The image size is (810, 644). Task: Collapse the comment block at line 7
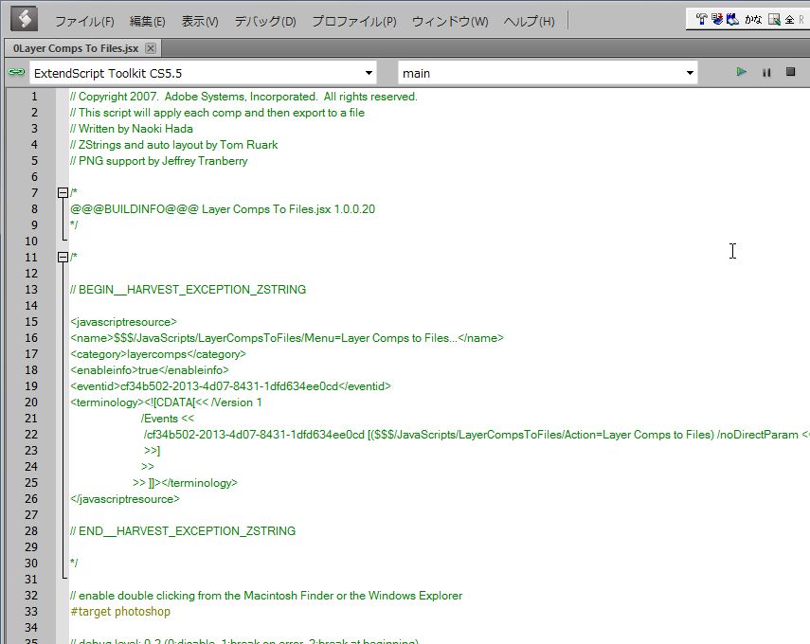click(x=63, y=192)
